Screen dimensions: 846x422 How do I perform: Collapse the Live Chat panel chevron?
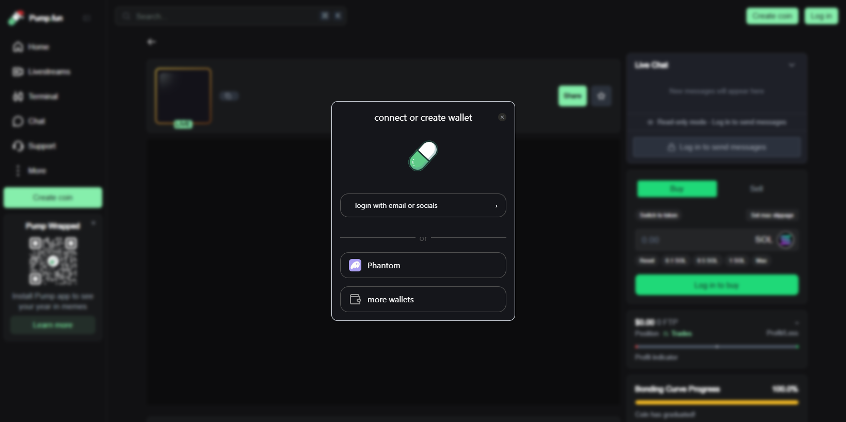coord(792,65)
